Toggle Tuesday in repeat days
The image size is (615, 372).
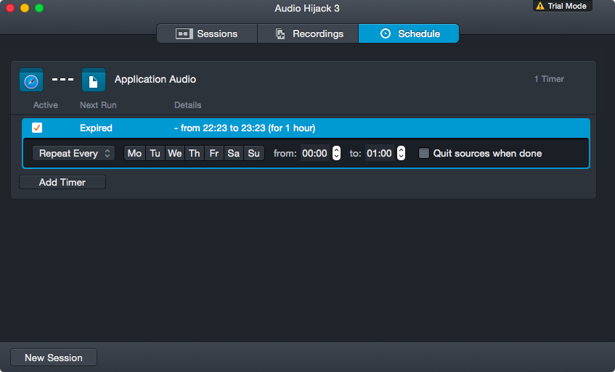pos(155,153)
